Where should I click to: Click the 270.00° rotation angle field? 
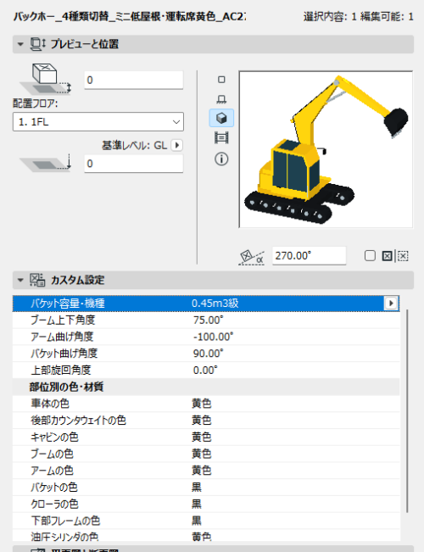[x=309, y=255]
